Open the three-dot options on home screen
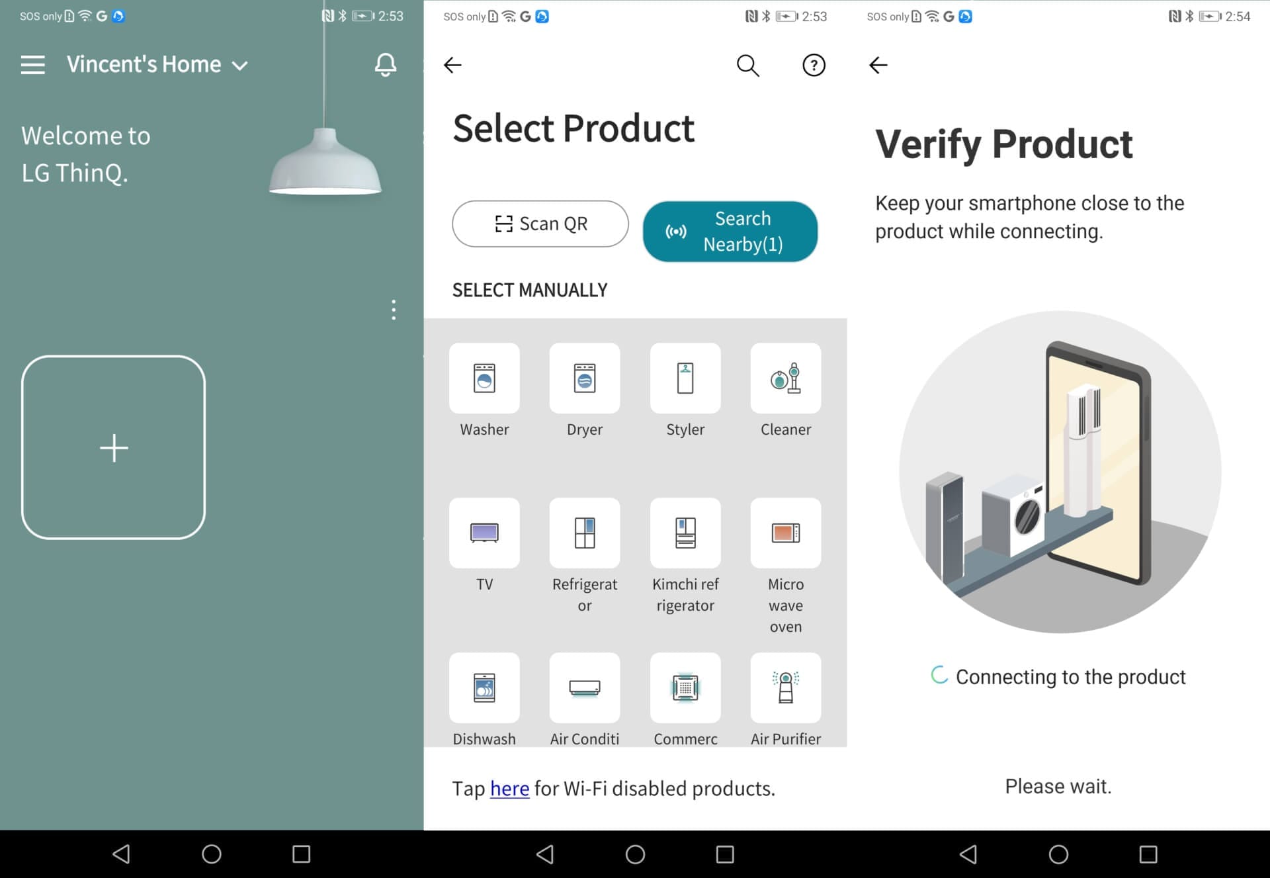Screen dimensions: 1270x878 click(x=394, y=310)
